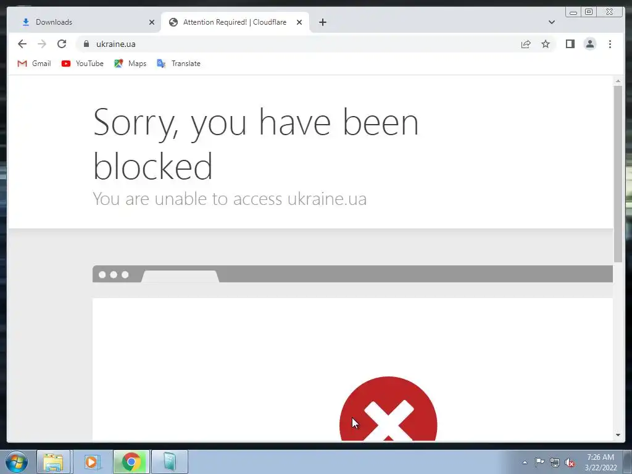Viewport: 632px width, 474px height.
Task: Open Chrome three-dot menu
Action: click(610, 44)
